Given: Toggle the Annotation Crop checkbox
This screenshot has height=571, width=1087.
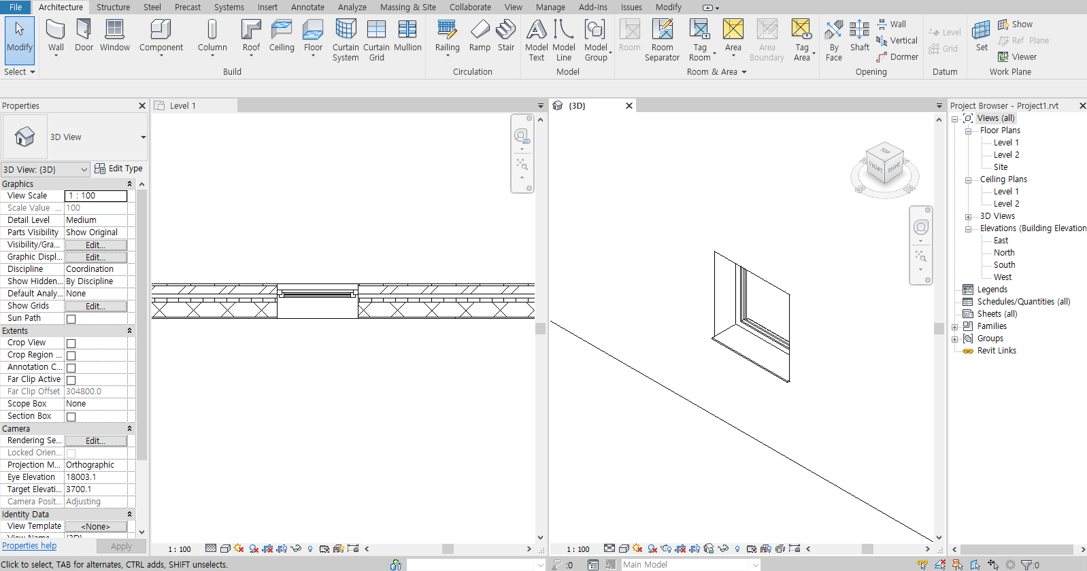Looking at the screenshot, I should (71, 368).
